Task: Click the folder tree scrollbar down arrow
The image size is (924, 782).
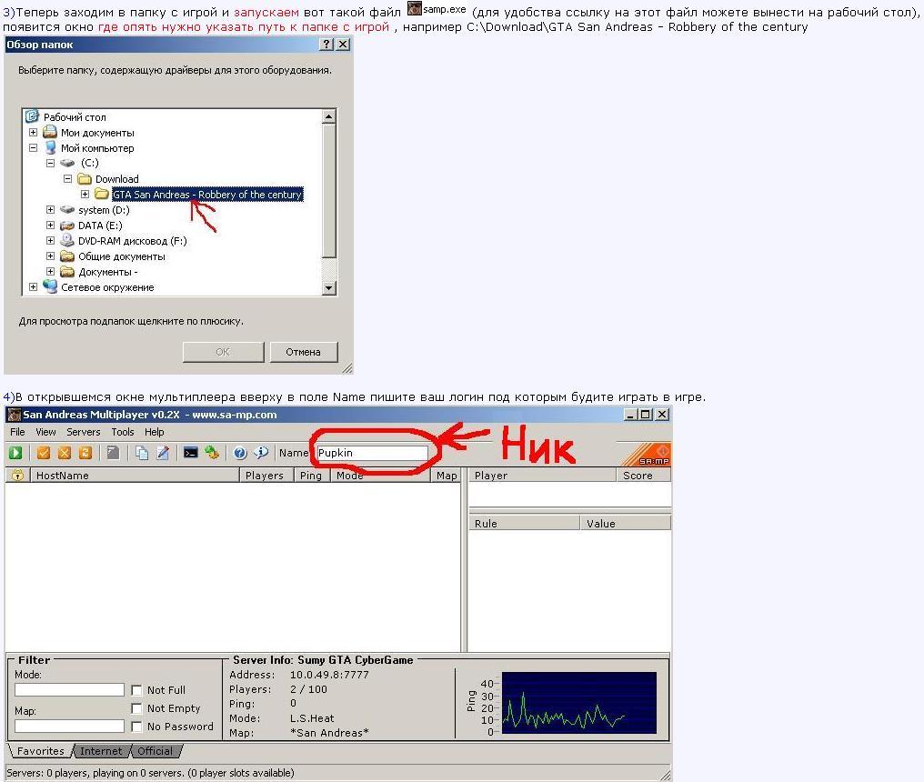Action: [x=329, y=288]
